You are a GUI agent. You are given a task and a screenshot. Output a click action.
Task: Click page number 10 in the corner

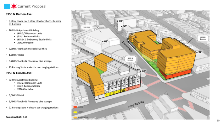pos(218,121)
